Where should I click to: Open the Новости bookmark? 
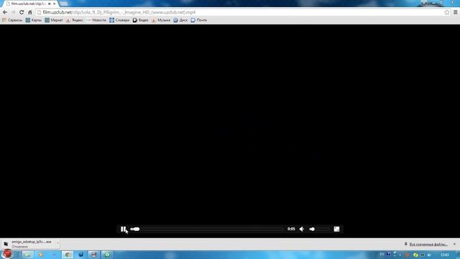coord(96,20)
